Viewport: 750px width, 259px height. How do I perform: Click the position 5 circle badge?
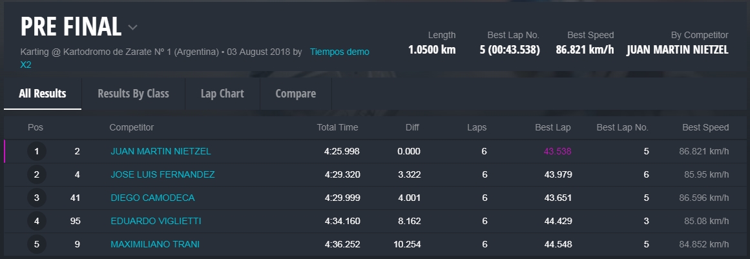click(x=37, y=245)
